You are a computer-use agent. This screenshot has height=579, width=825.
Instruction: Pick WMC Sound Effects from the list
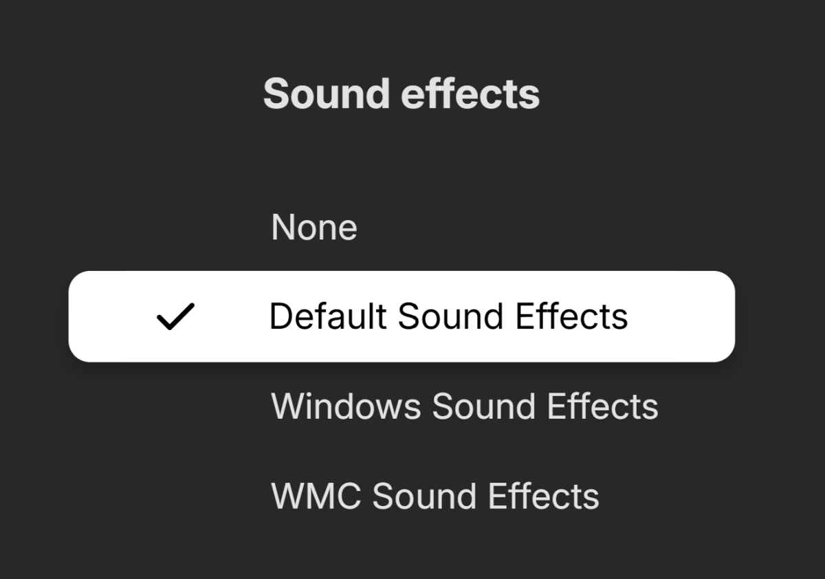tap(435, 496)
